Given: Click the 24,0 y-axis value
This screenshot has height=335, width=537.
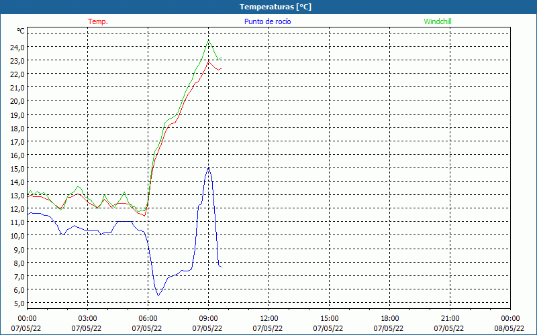Looking at the screenshot, I should 17,47.
